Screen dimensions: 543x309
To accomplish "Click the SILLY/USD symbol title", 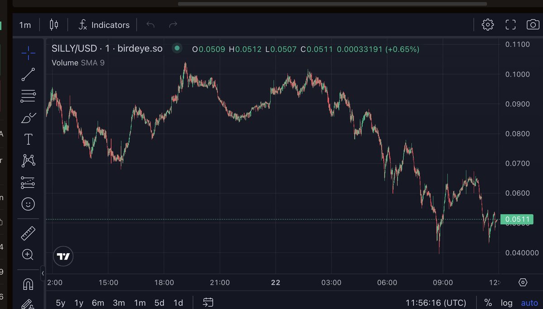I will (107, 48).
